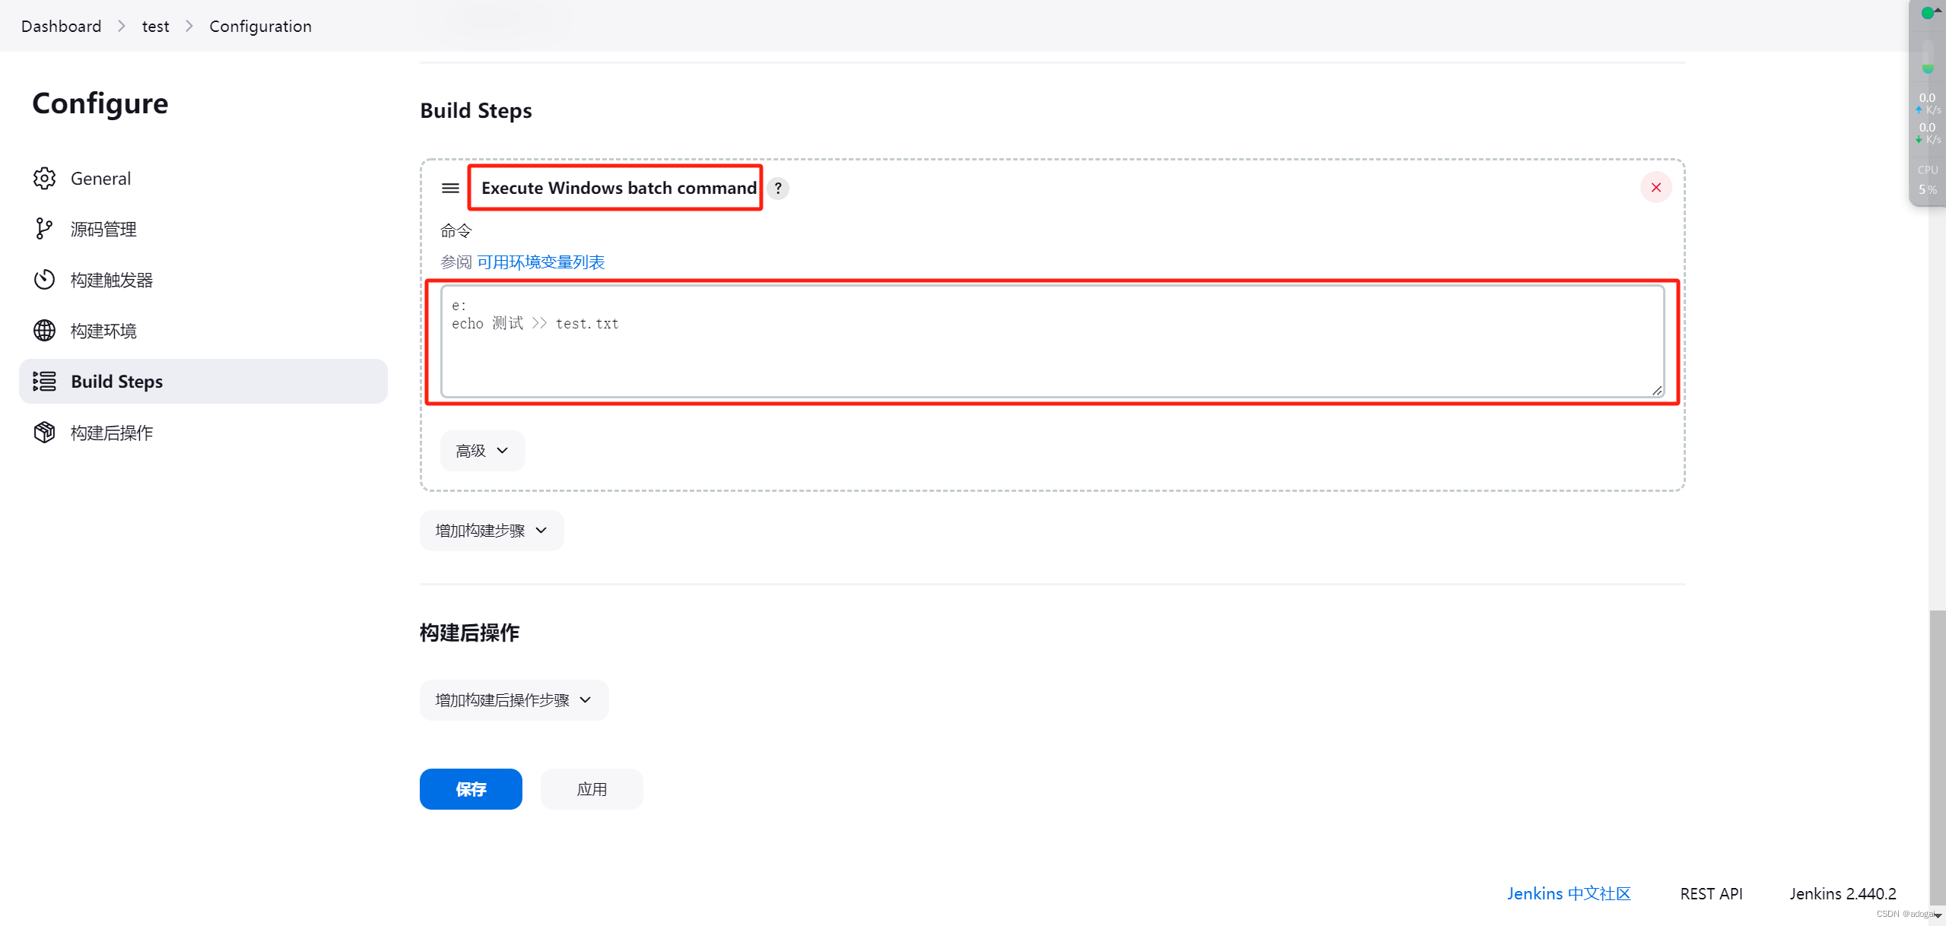The image size is (1946, 926).
Task: Click the General gear icon in sidebar
Action: (x=44, y=178)
